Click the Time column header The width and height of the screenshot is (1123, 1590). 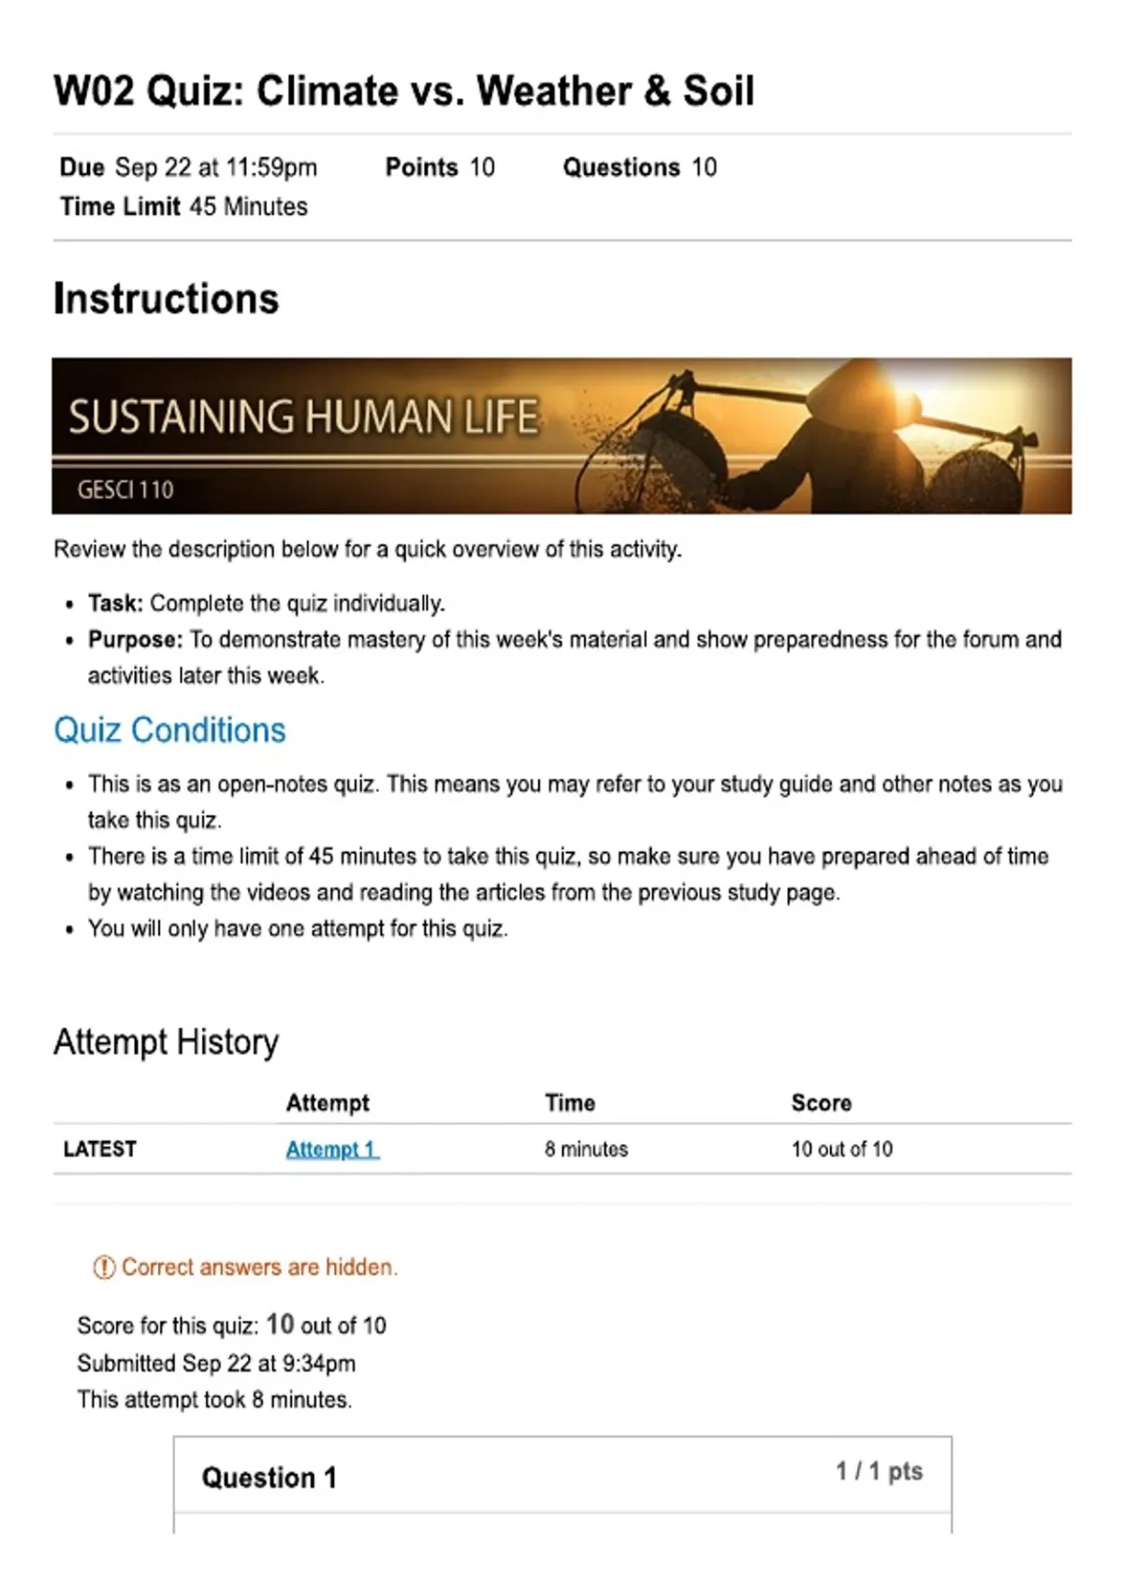point(570,1103)
